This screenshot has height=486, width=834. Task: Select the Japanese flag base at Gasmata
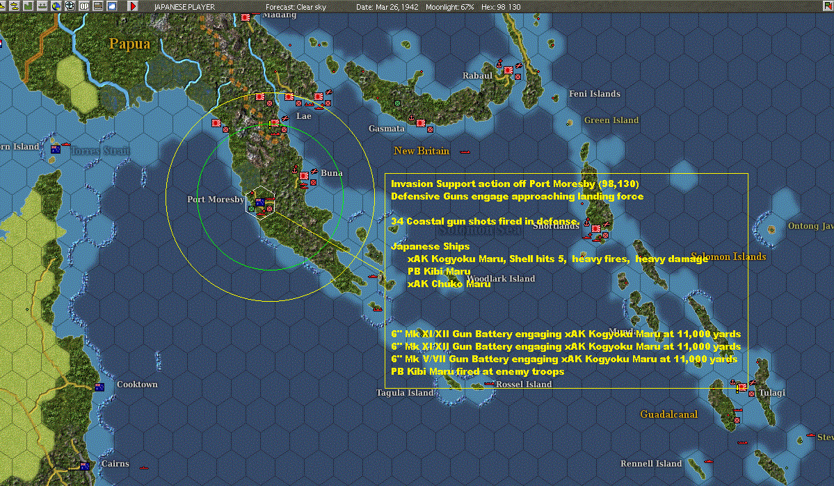pyautogui.click(x=421, y=123)
